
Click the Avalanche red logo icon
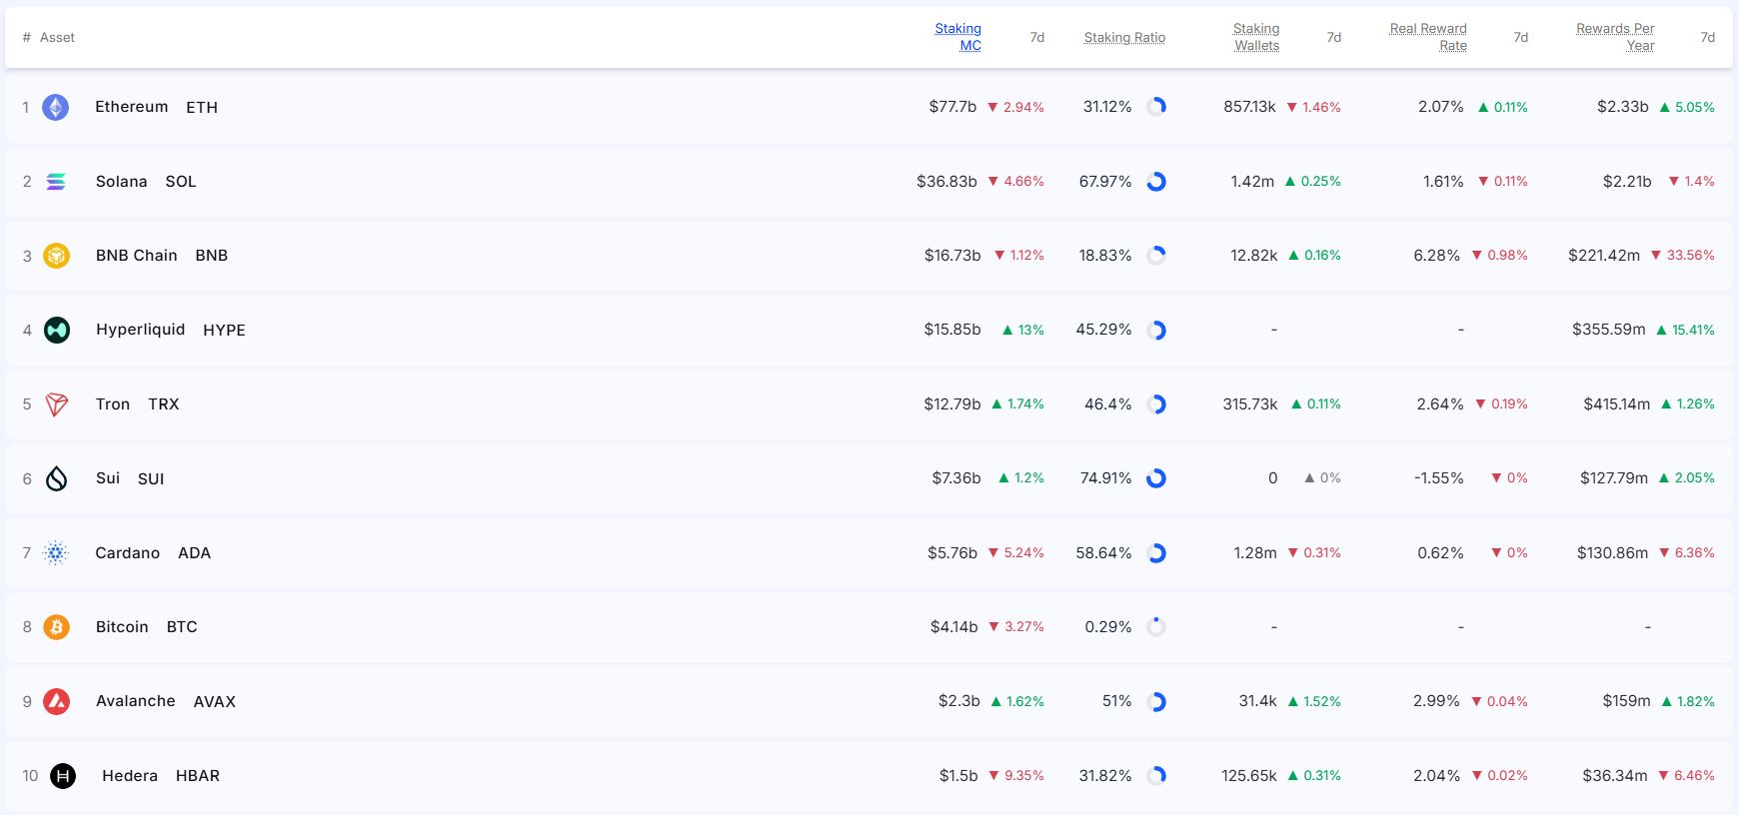[x=57, y=701]
